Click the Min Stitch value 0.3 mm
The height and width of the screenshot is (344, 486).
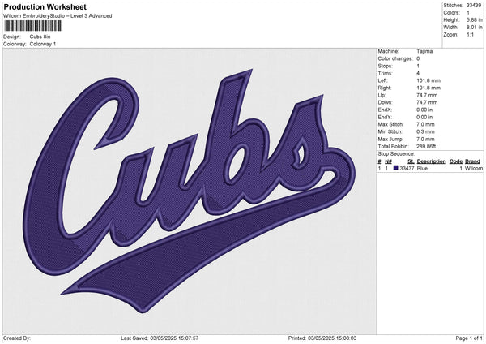coord(425,131)
